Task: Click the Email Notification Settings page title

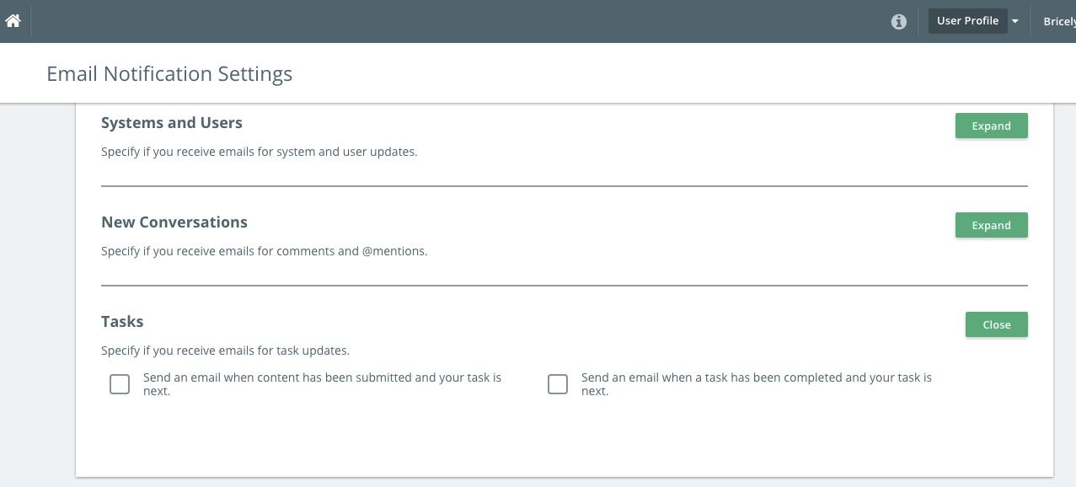Action: coord(169,74)
